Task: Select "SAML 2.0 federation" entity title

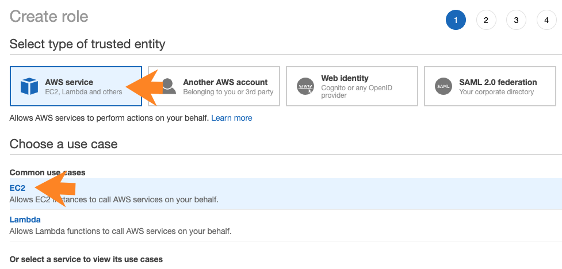Action: pos(498,82)
